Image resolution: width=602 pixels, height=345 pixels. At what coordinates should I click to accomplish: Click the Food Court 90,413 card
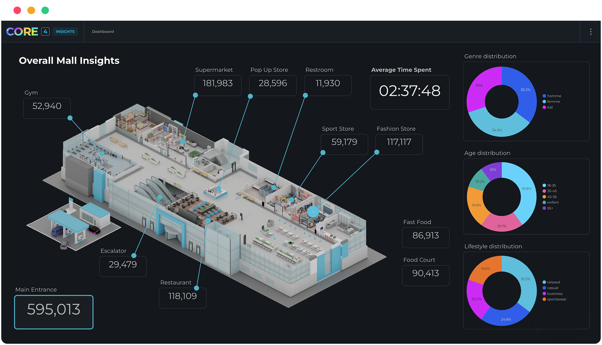[x=425, y=275]
